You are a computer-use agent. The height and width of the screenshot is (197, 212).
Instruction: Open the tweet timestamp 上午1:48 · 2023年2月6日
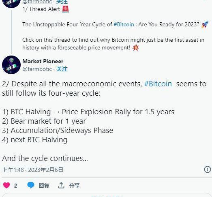(33, 170)
